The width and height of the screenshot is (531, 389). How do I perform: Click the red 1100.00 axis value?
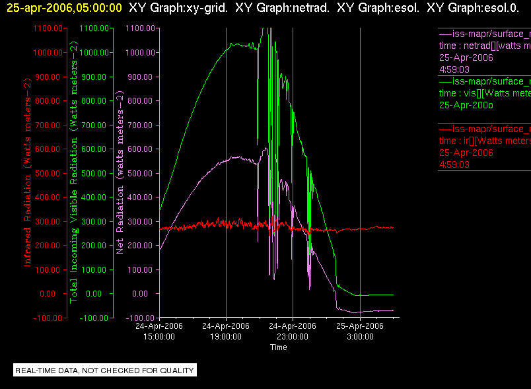(48, 28)
